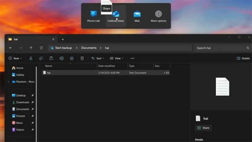252x142 pixels.
Task: Open More options in share popup
Action: 158,16
